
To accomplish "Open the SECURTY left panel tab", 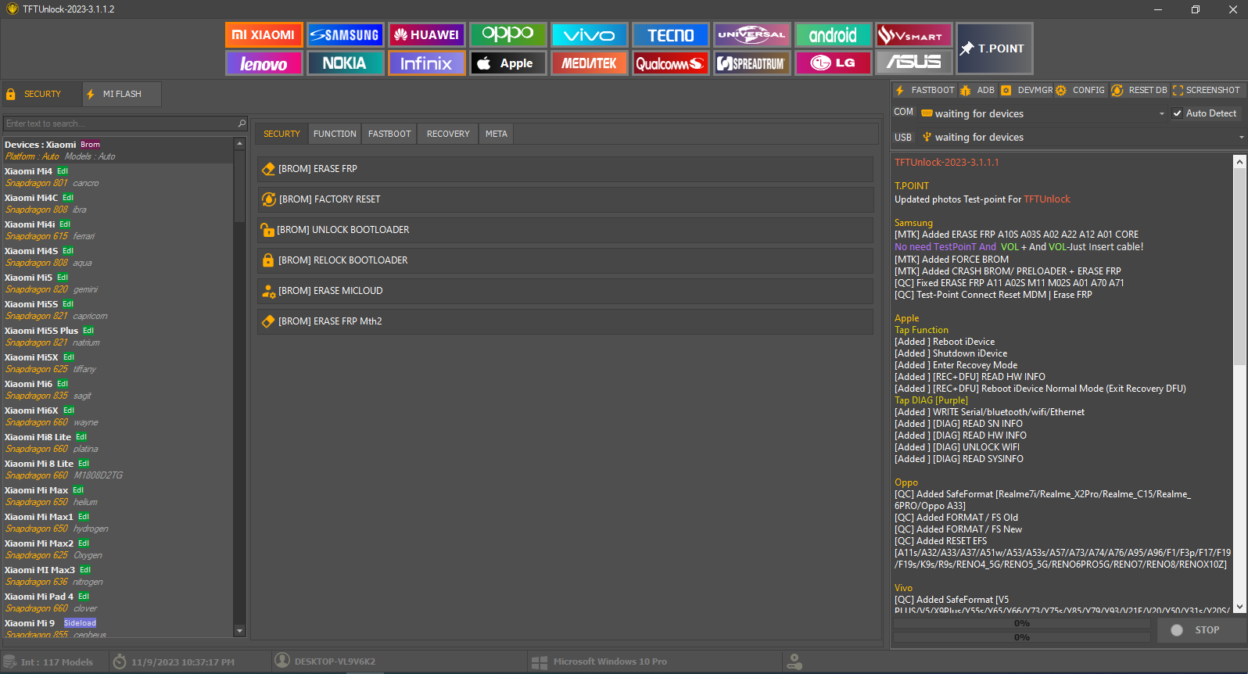I will pos(42,94).
